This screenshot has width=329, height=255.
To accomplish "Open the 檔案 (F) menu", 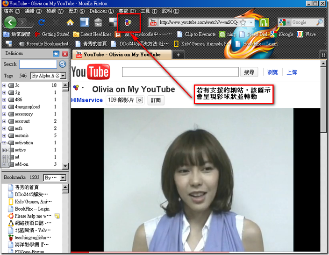I will (x=12, y=11).
